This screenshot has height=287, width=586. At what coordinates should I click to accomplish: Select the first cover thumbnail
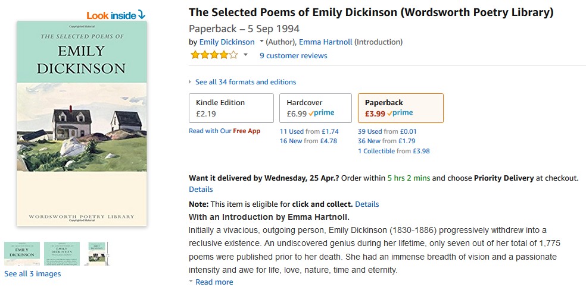(22, 254)
